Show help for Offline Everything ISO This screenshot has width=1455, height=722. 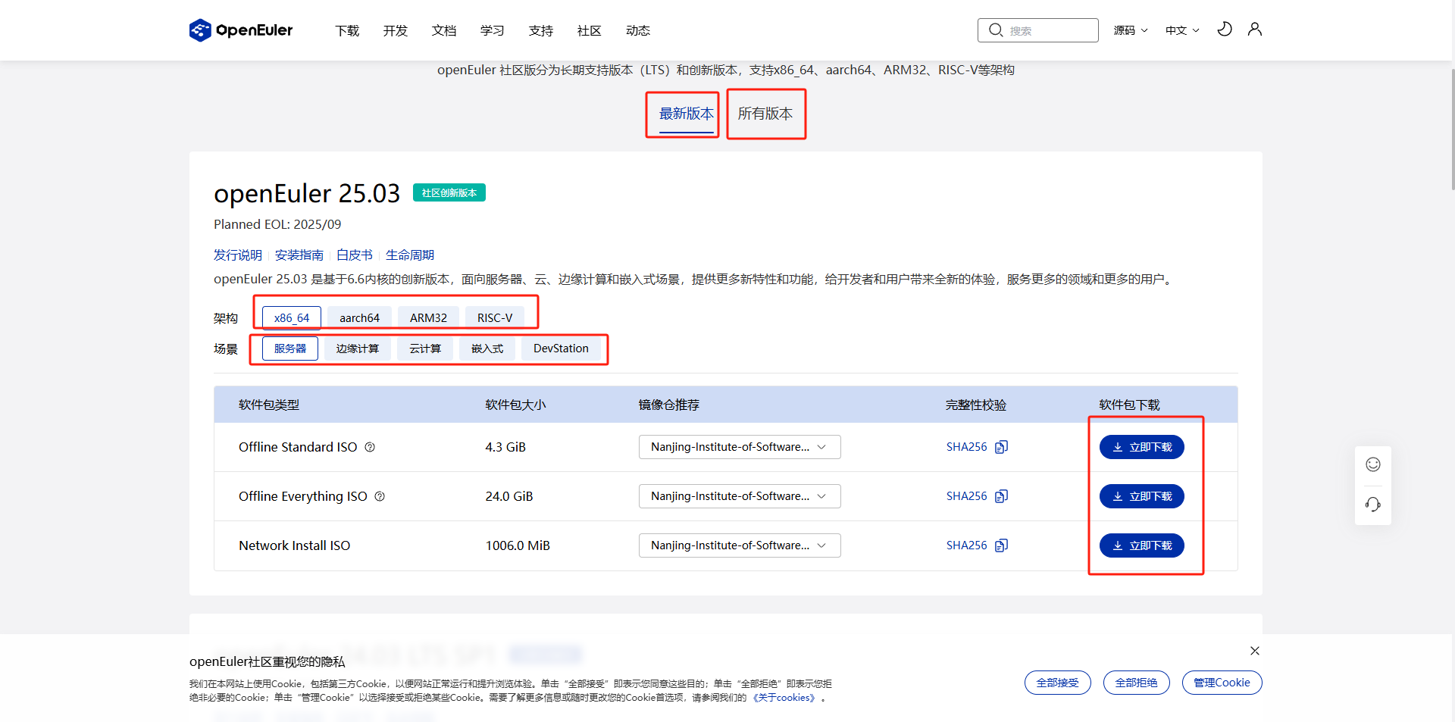380,496
